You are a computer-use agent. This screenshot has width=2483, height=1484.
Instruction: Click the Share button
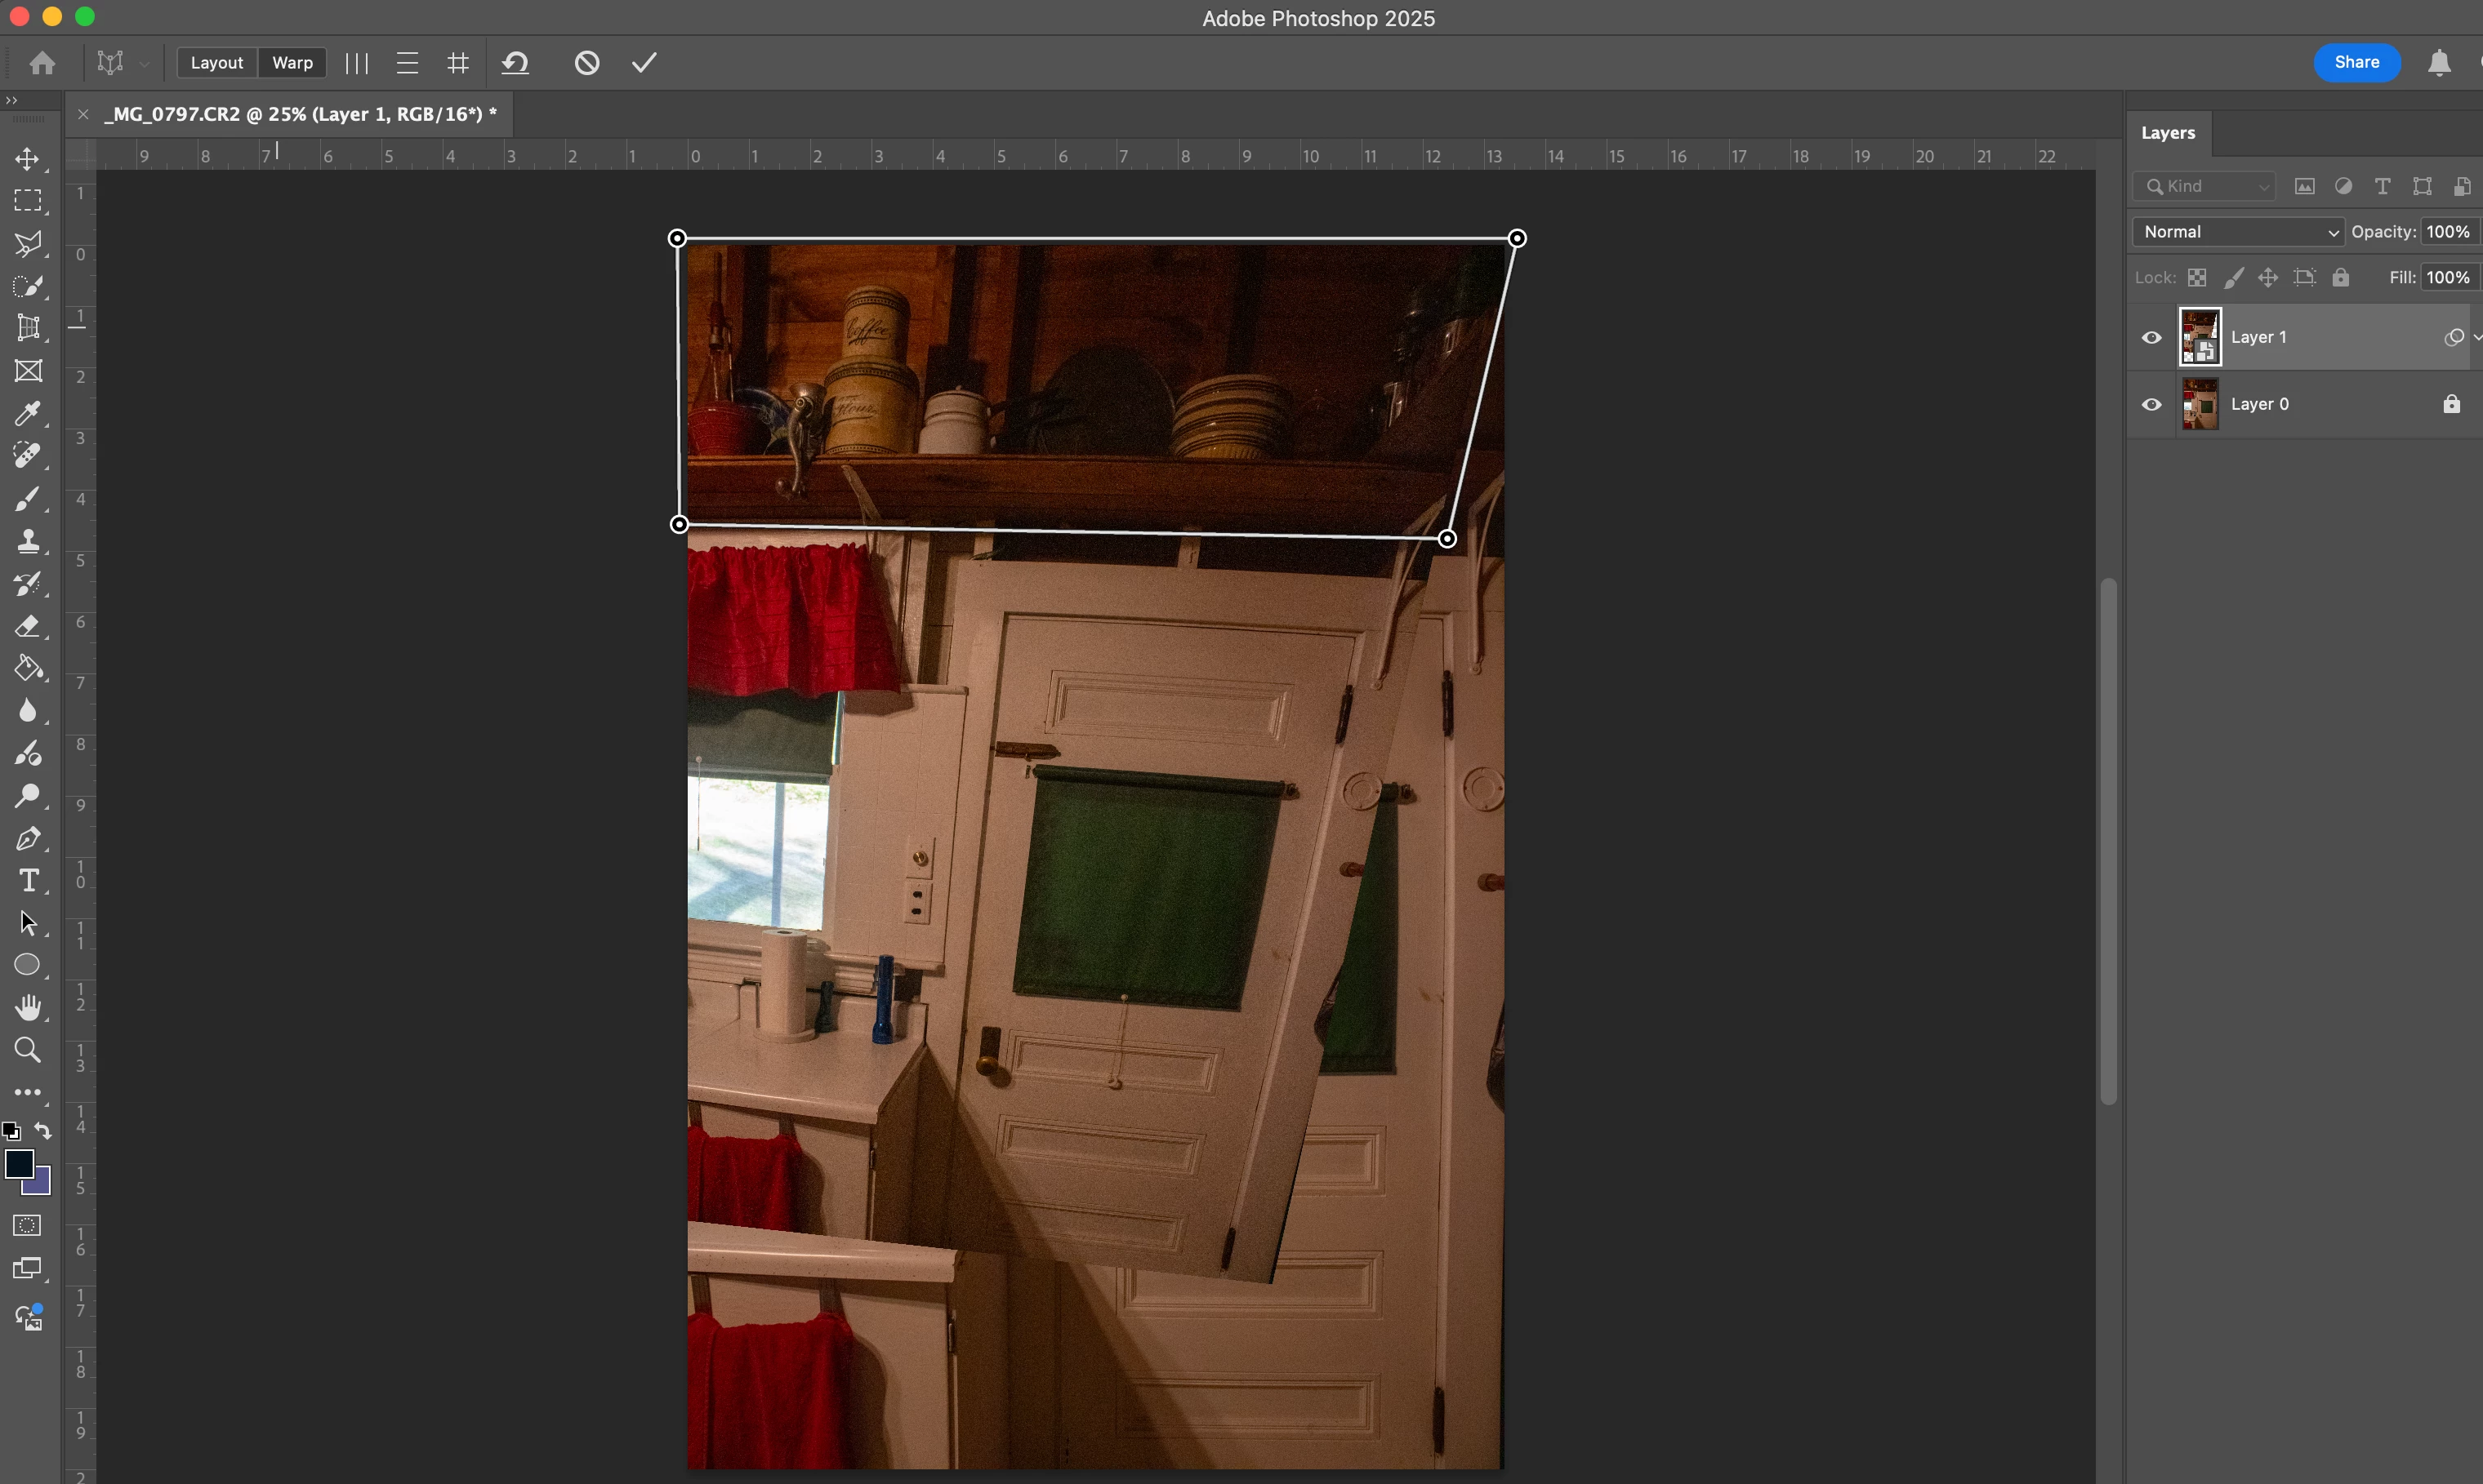(2356, 63)
